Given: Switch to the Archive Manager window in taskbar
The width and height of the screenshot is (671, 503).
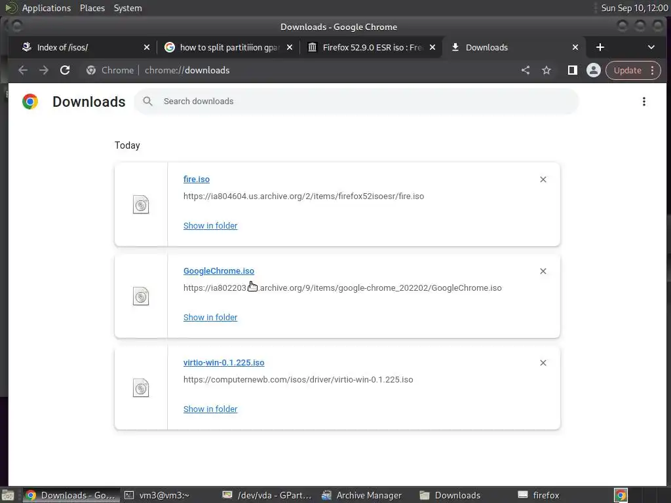Looking at the screenshot, I should pyautogui.click(x=367, y=495).
